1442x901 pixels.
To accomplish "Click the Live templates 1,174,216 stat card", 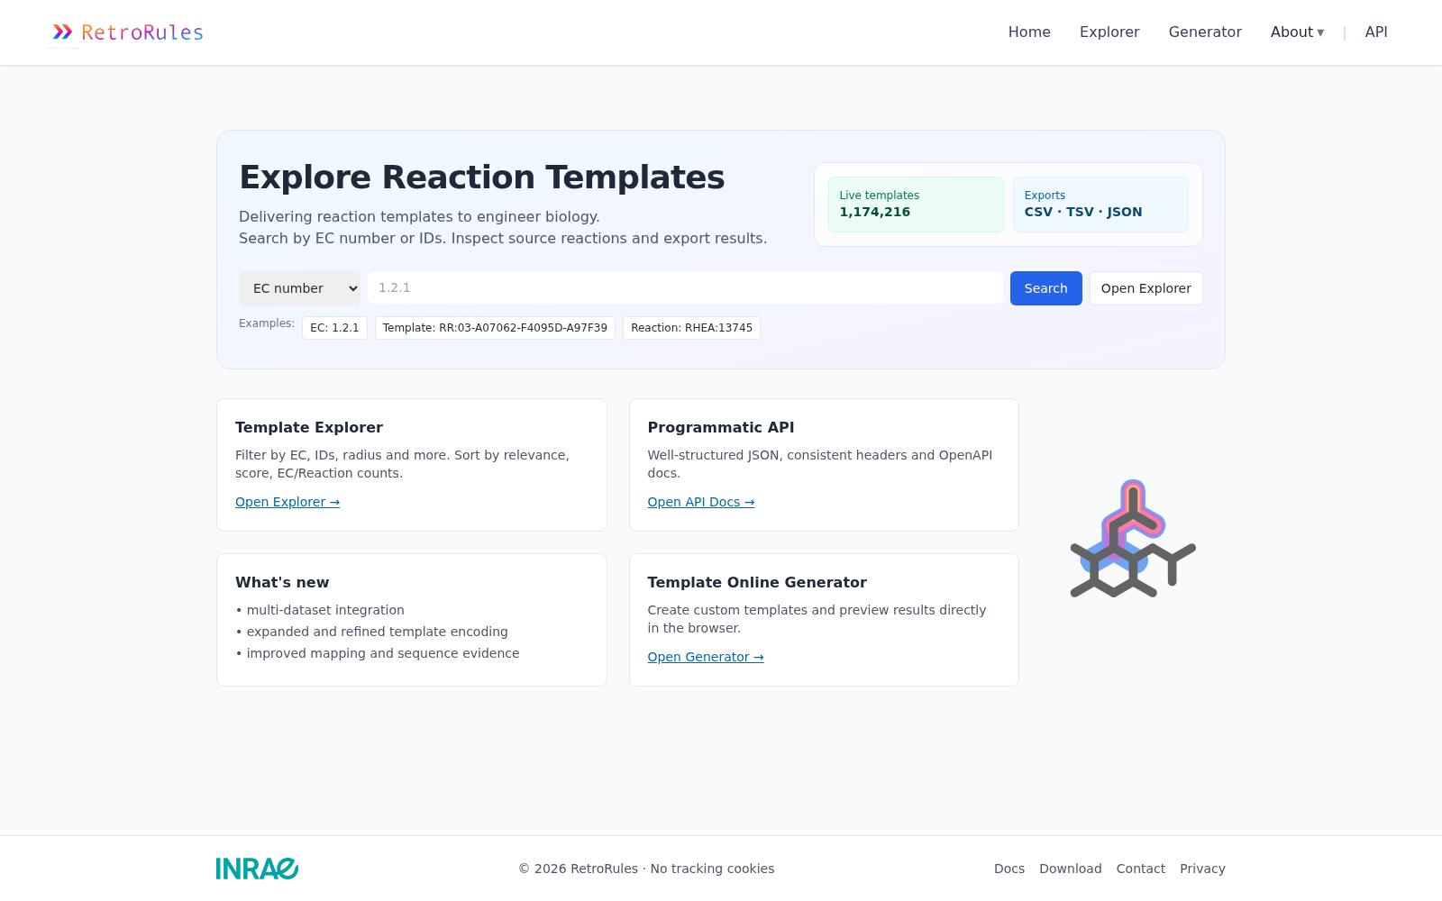I will tap(916, 205).
